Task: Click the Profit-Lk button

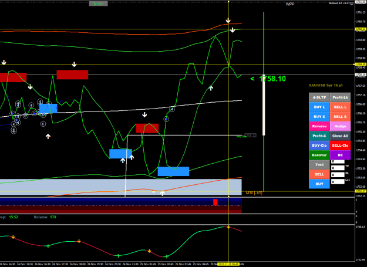Action: click(341, 97)
